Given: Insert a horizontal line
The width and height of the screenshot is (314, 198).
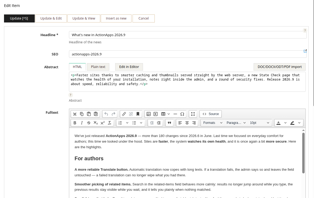Looking at the screenshot, I should tap(175, 114).
